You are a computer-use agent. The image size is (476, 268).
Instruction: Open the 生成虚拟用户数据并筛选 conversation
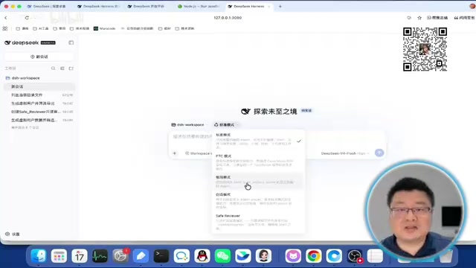click(39, 120)
